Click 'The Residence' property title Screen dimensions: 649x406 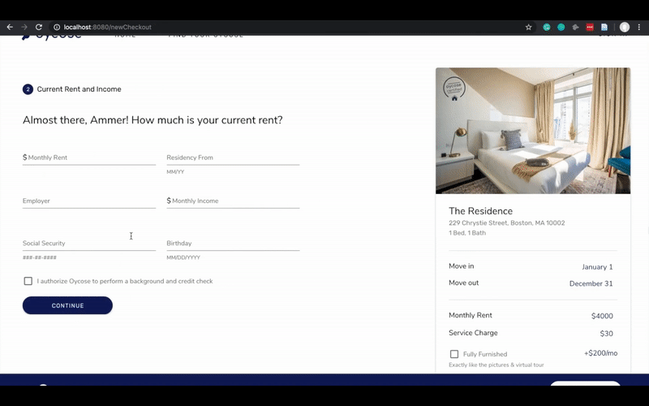pos(480,211)
